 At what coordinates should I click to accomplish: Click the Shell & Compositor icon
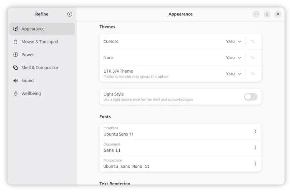pos(16,68)
